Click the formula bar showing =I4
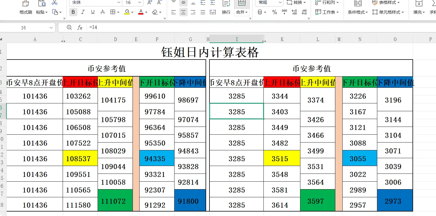 pyautogui.click(x=261, y=27)
